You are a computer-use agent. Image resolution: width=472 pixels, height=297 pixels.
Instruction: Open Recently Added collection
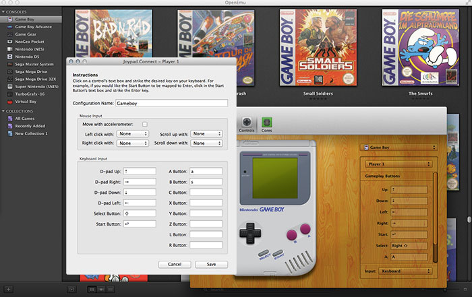coord(31,126)
